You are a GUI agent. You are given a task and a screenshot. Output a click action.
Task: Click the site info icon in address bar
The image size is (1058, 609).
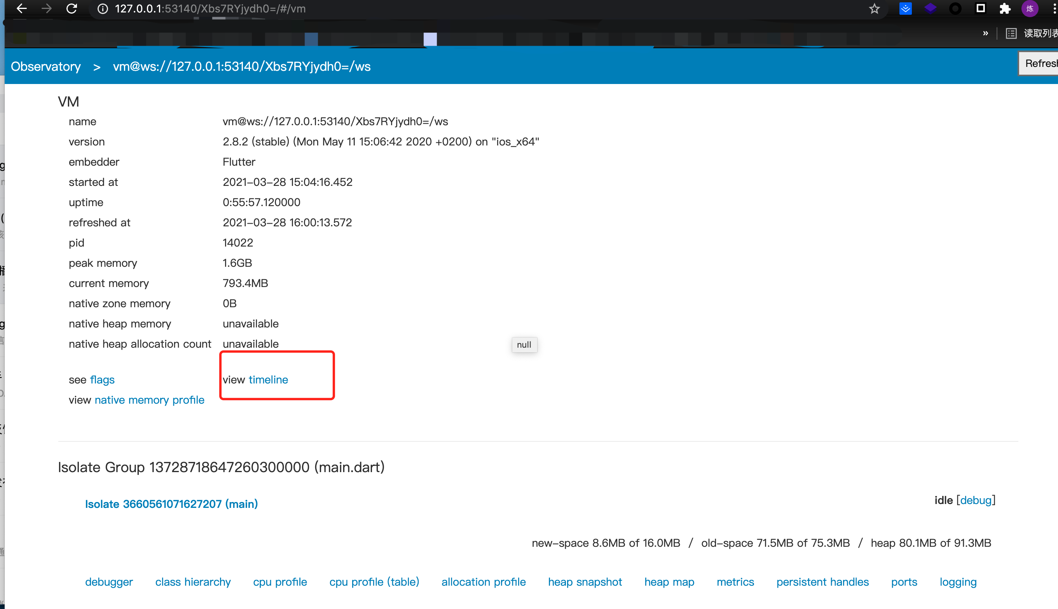[x=102, y=9]
